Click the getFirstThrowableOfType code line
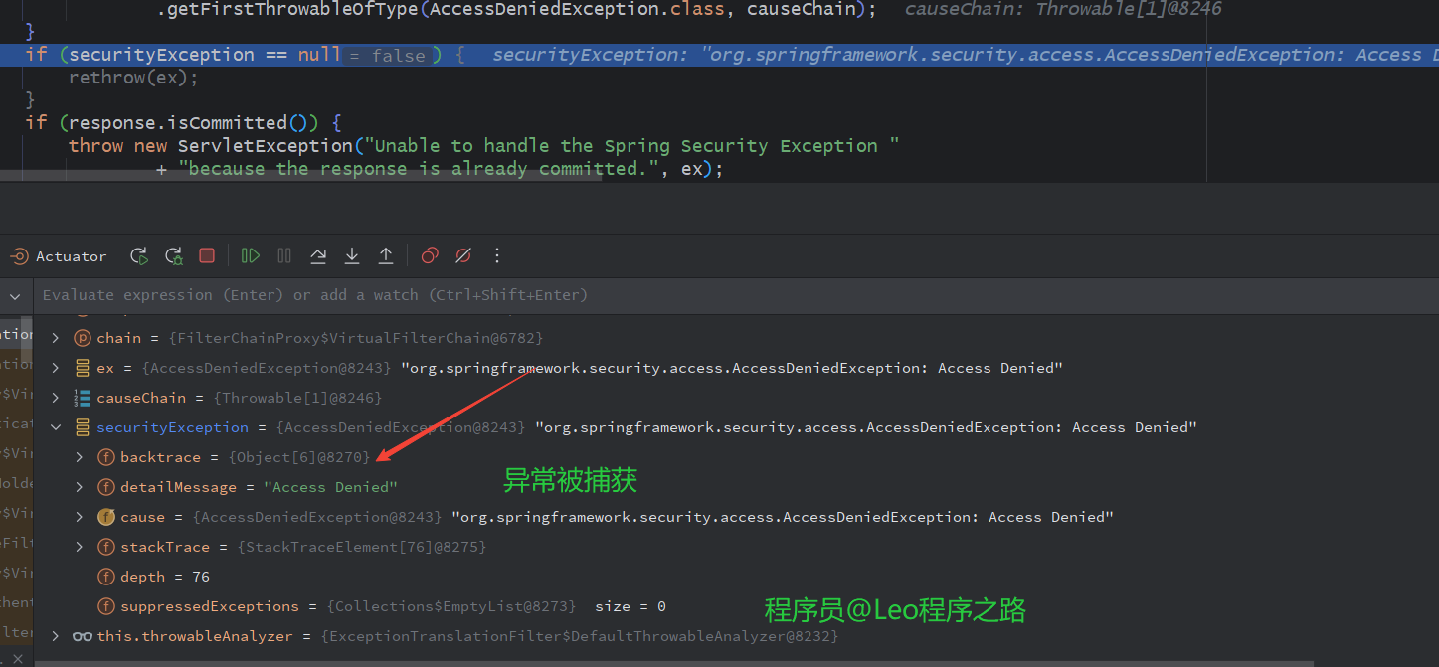 coord(517,9)
